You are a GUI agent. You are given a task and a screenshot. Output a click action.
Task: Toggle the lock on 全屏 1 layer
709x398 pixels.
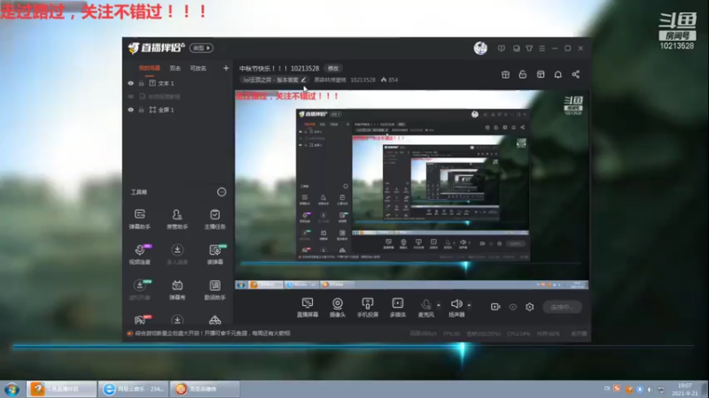coord(141,110)
